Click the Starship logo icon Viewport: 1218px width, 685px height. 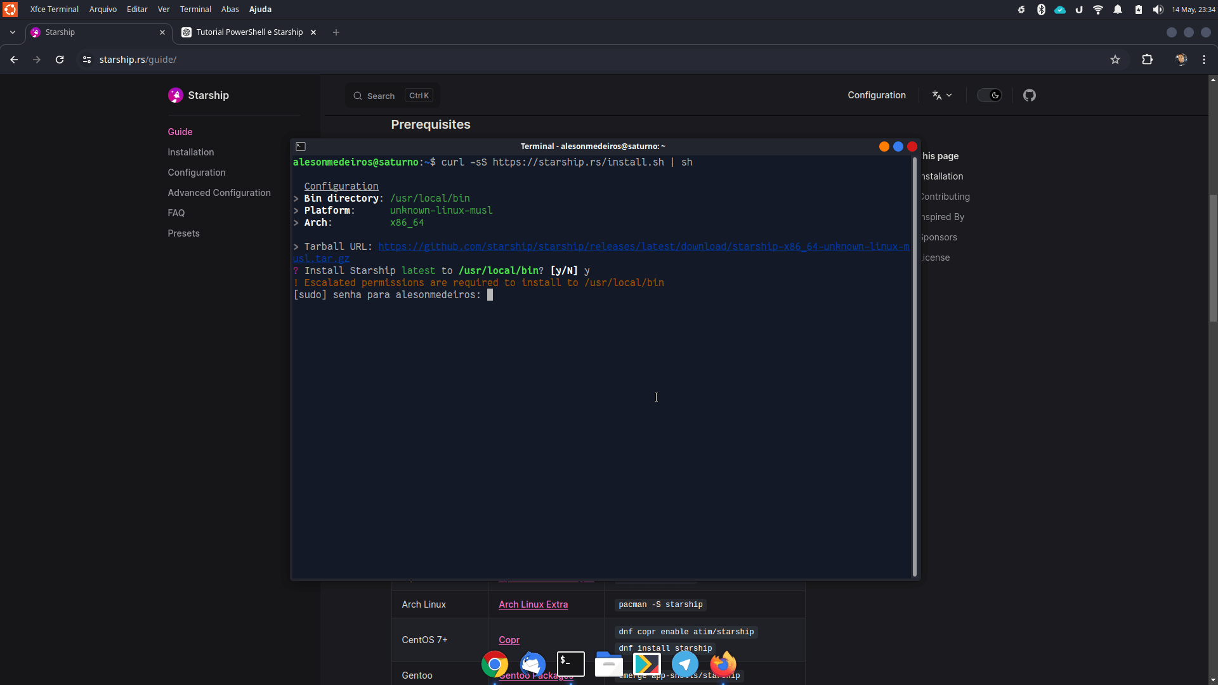click(176, 95)
